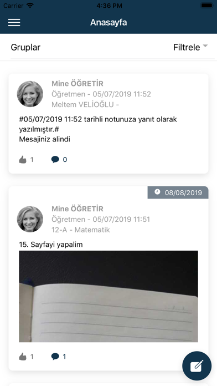Image resolution: width=217 pixels, height=386 pixels.
Task: Select the Gruplar section
Action: [25, 47]
